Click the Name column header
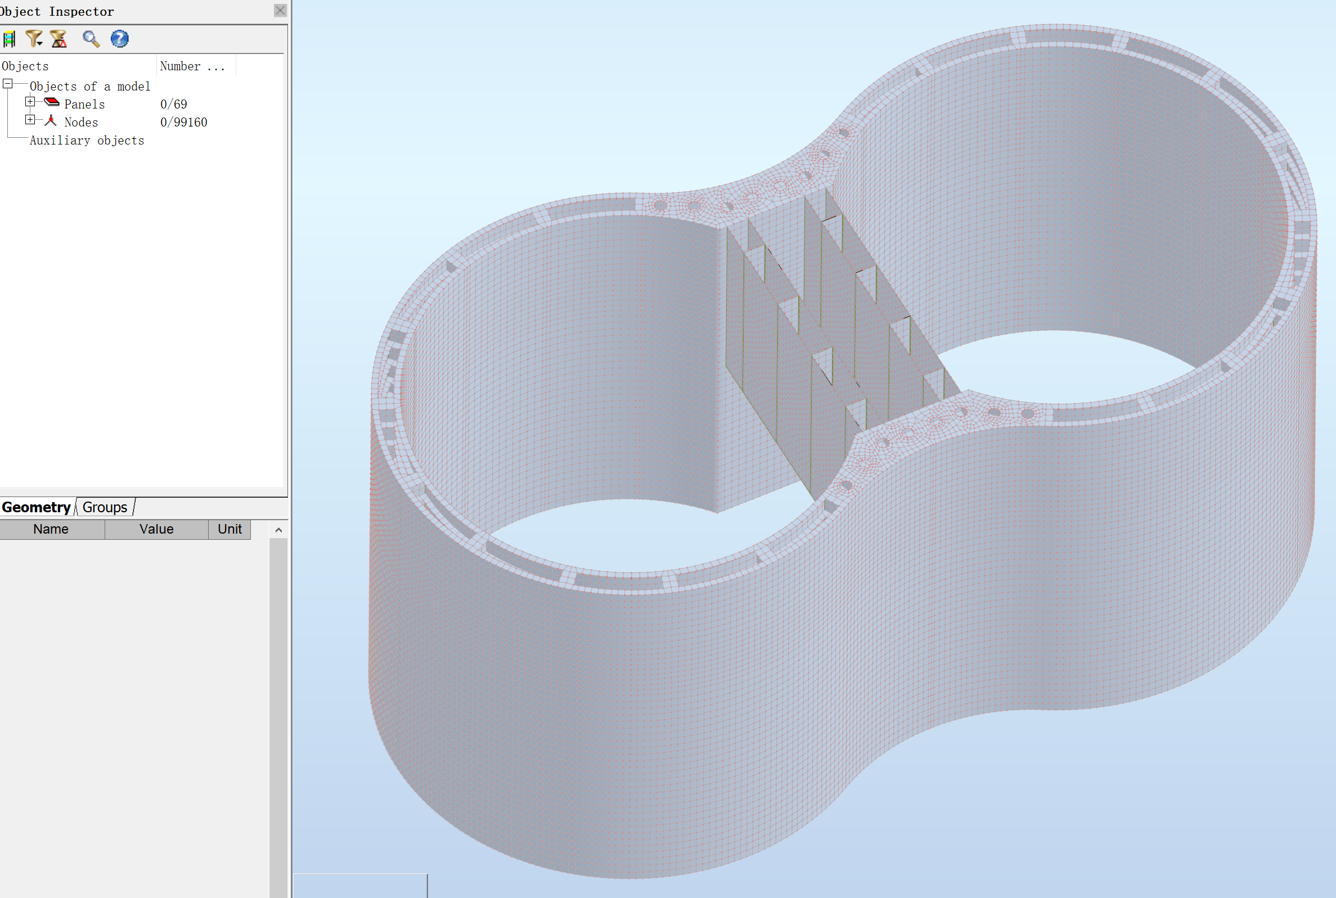 tap(52, 529)
